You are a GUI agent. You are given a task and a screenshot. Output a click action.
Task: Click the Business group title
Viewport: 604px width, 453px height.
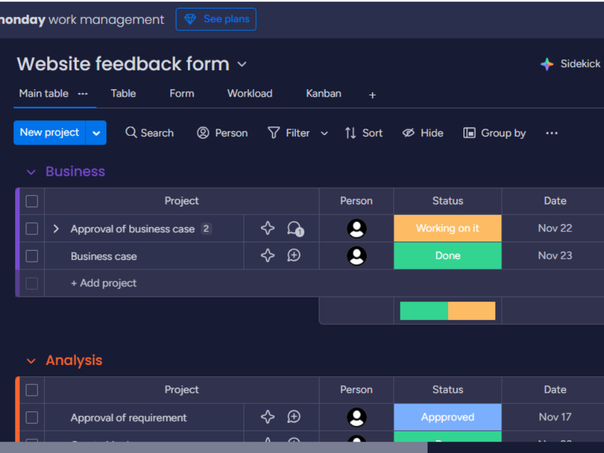tap(75, 172)
